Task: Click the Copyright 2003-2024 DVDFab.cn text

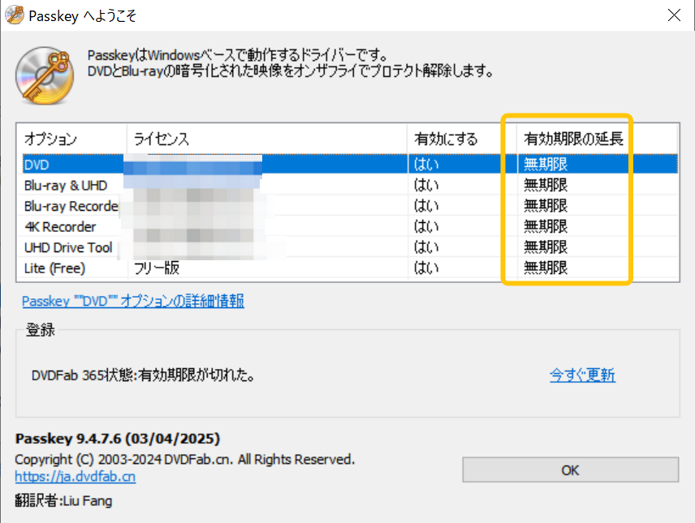Action: click(185, 460)
